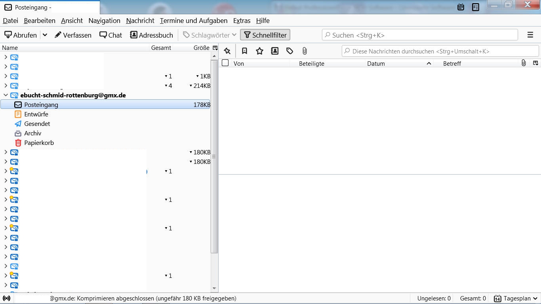
Task: Expand the Tagesplan today pane chevron
Action: tap(535, 298)
